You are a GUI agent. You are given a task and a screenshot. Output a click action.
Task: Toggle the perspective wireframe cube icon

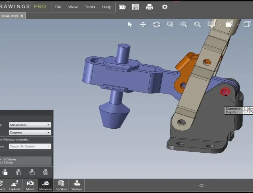coord(247,24)
